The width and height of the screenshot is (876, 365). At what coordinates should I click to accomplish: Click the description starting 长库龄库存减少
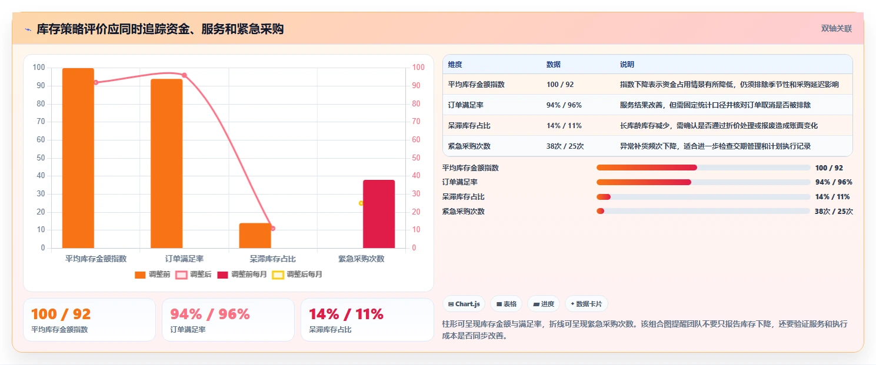click(x=719, y=126)
